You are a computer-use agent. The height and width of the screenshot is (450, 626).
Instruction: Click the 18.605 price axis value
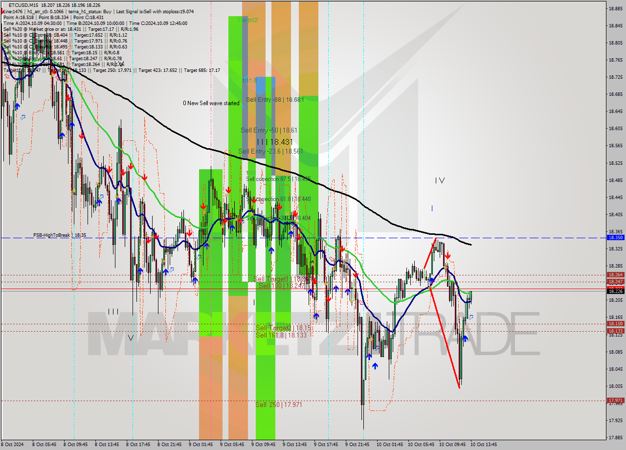coord(615,128)
